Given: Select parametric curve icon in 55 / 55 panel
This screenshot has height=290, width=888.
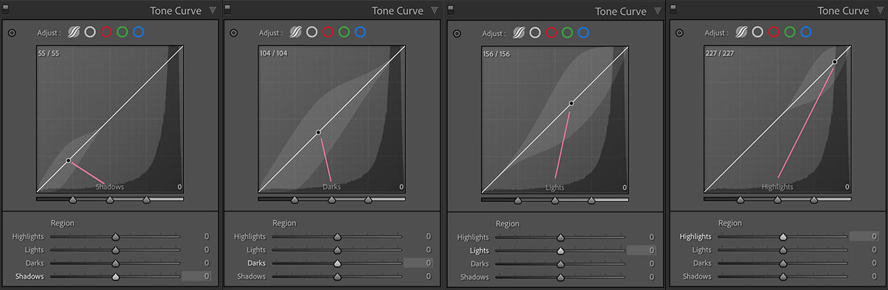Looking at the screenshot, I should pos(73,32).
